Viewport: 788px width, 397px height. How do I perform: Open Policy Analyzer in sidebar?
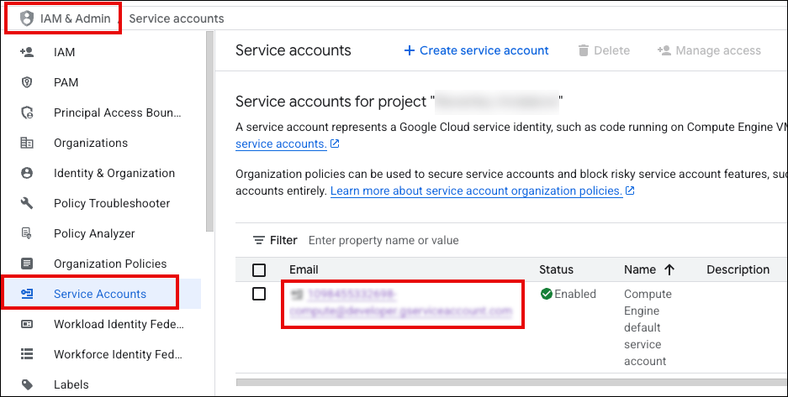(94, 233)
